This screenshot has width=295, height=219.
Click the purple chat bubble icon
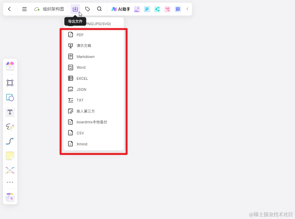click(178, 9)
